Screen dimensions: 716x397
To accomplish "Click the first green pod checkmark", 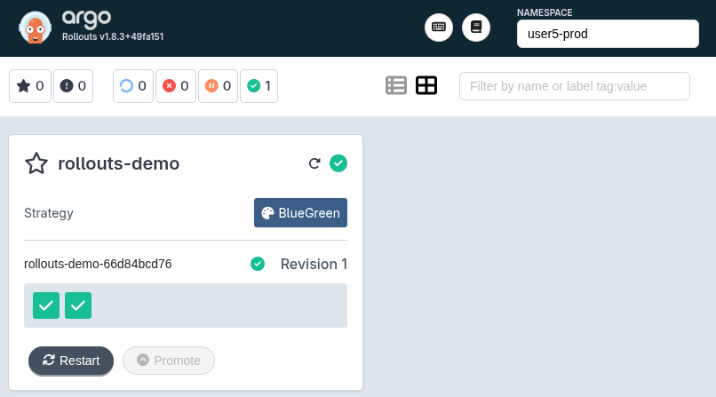I will click(46, 306).
